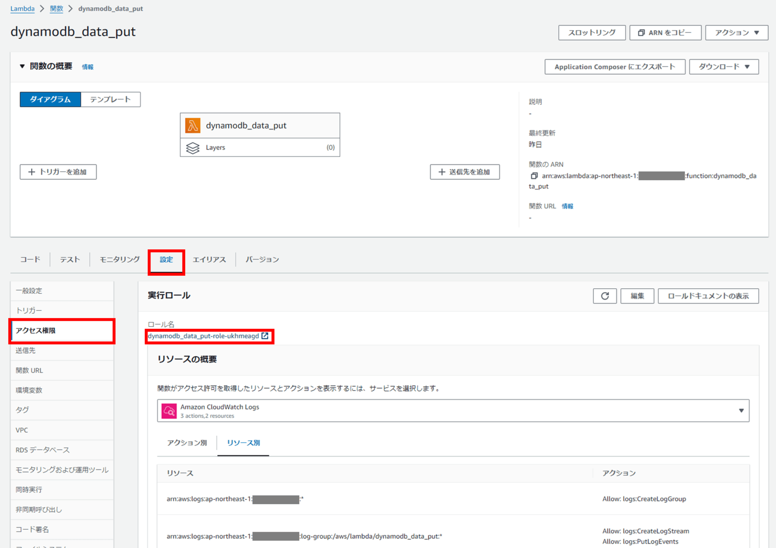Select the ダイアグラム view toggle

coord(50,99)
